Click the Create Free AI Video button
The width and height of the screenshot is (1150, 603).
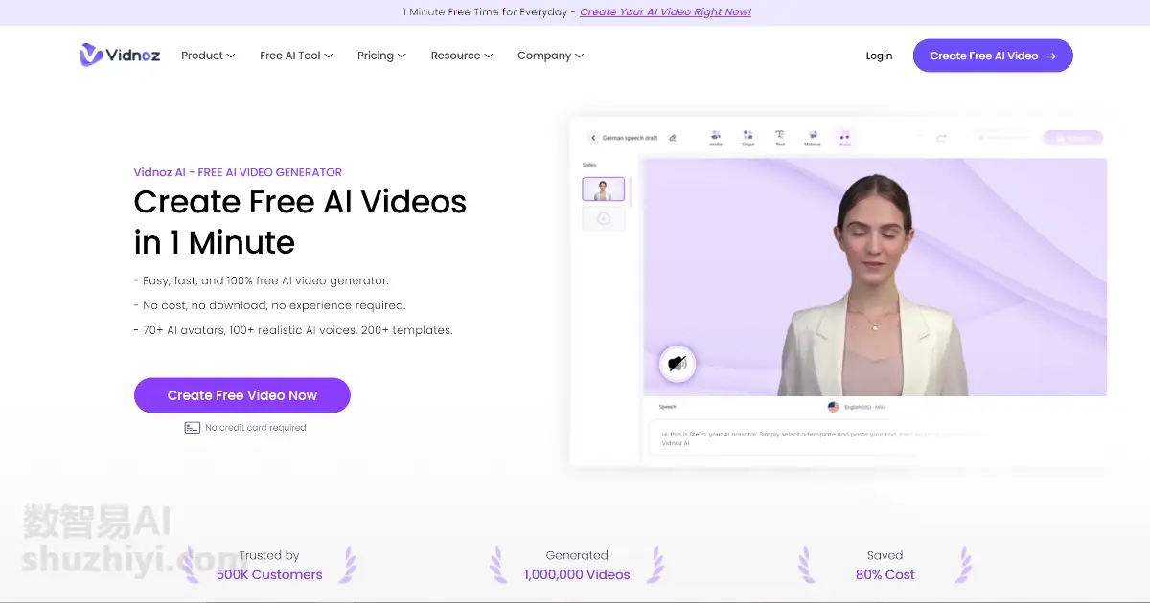click(992, 56)
